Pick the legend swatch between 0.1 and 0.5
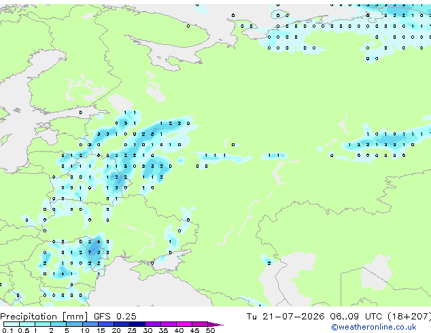Screen dimensions: 431x333 tap(12, 324)
